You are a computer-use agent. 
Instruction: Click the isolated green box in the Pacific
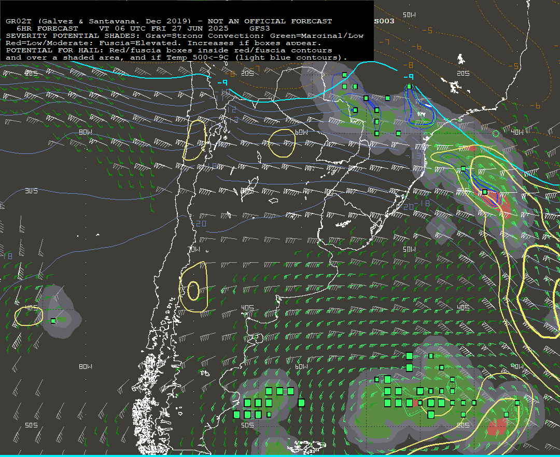[53, 321]
